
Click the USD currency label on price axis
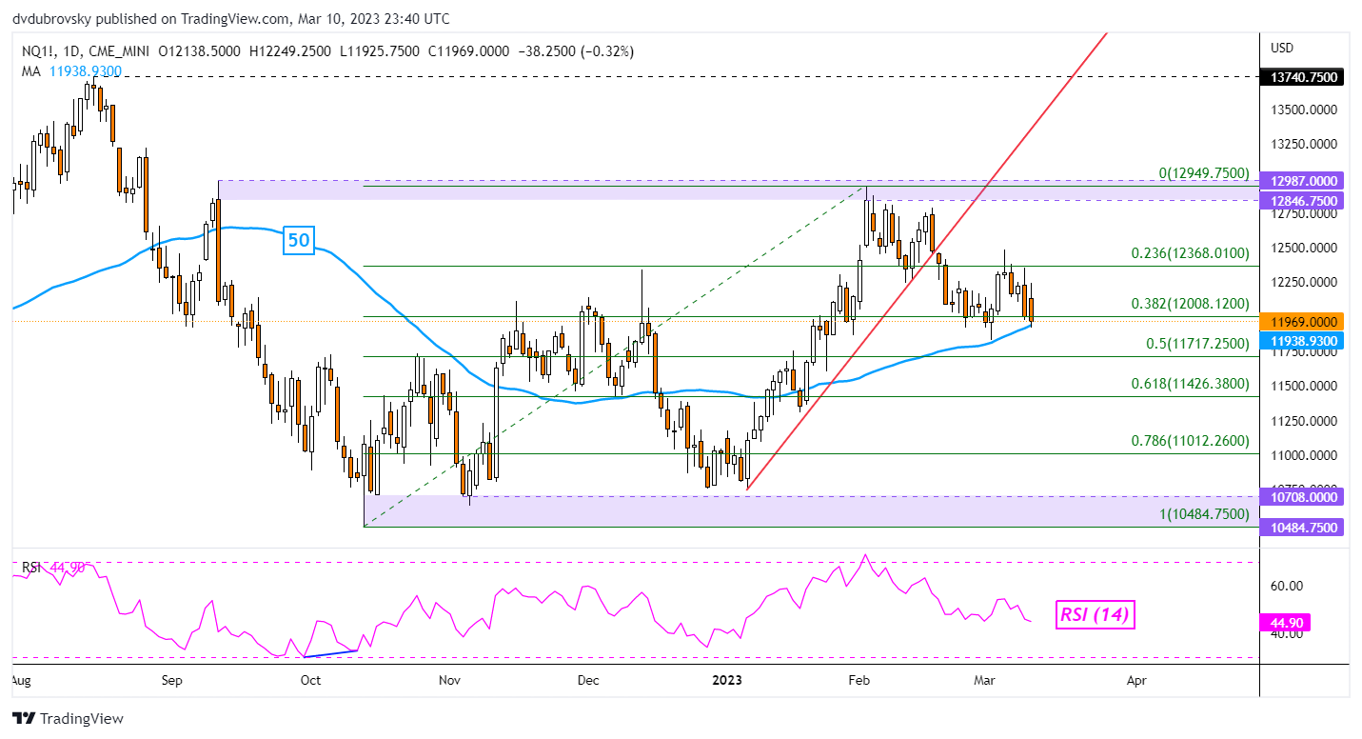1284,48
